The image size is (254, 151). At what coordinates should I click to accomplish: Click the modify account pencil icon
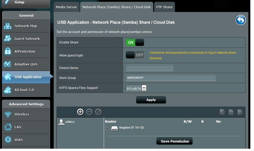point(98,112)
